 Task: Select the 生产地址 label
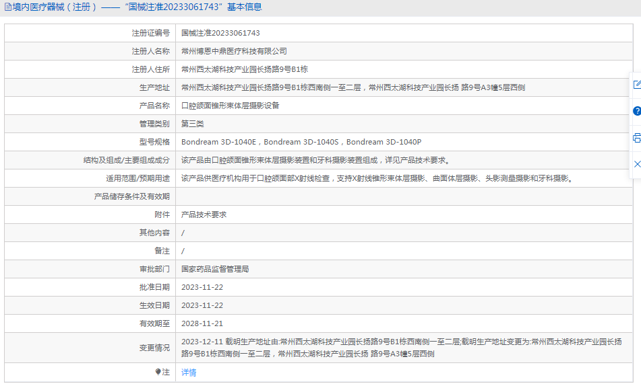click(154, 87)
